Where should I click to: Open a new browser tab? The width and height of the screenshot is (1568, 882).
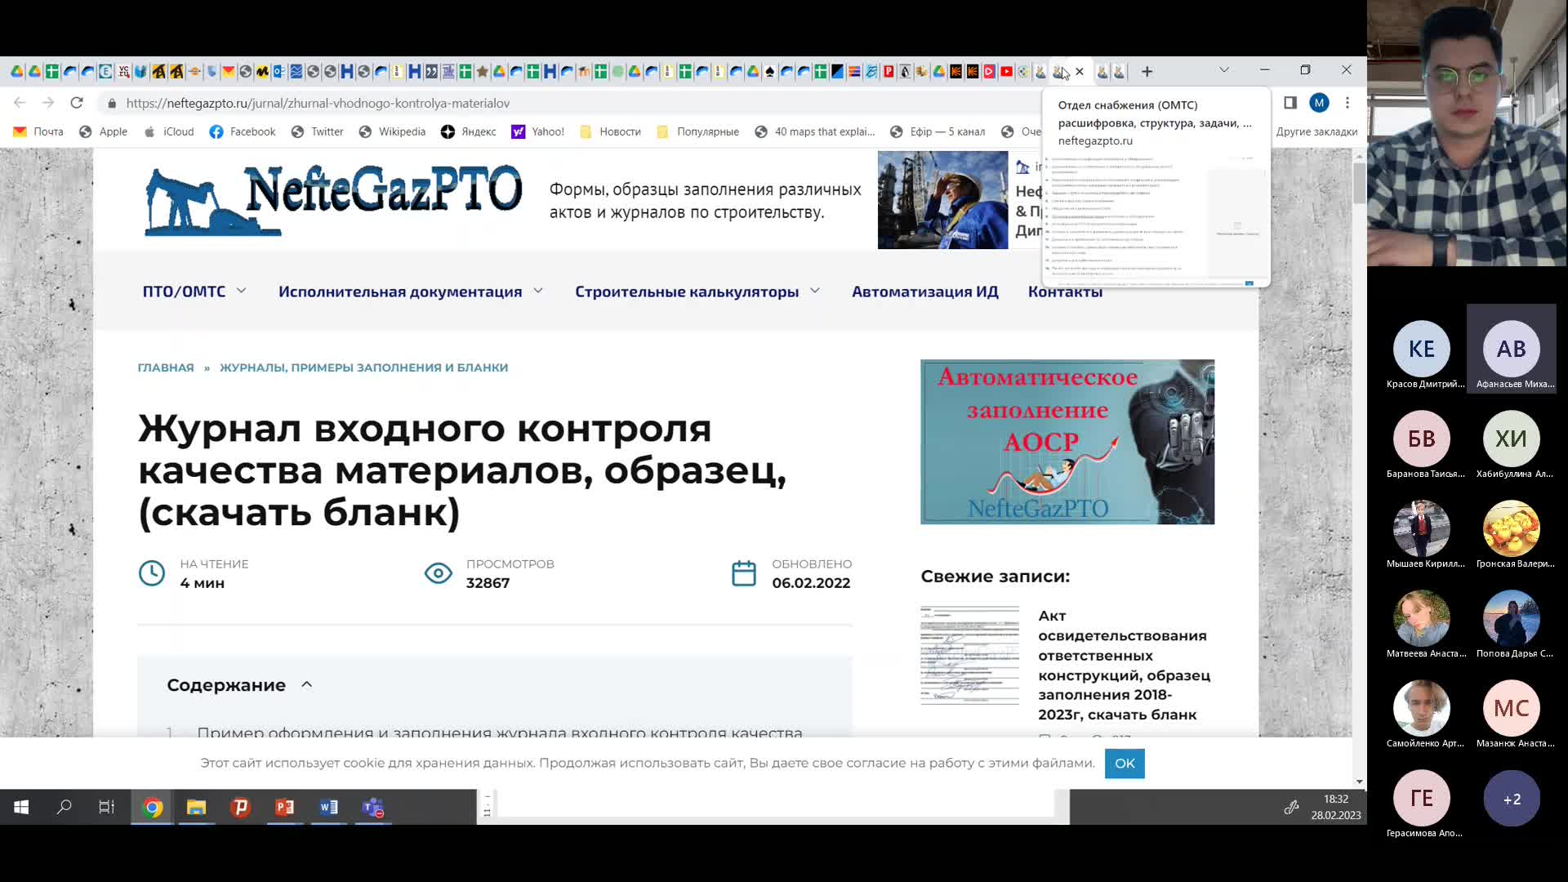pos(1147,72)
